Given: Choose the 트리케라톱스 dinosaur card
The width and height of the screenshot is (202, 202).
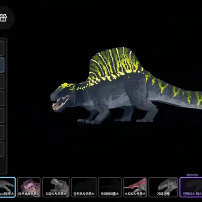Looking at the screenshot, I should (110, 187).
